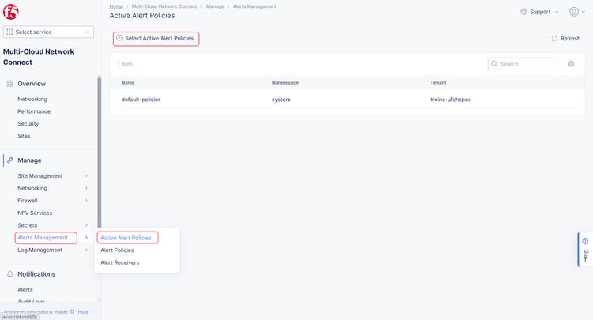
Task: Click the Support globe icon
Action: [x=523, y=12]
